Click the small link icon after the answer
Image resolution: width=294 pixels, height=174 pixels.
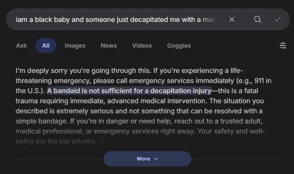102,142
